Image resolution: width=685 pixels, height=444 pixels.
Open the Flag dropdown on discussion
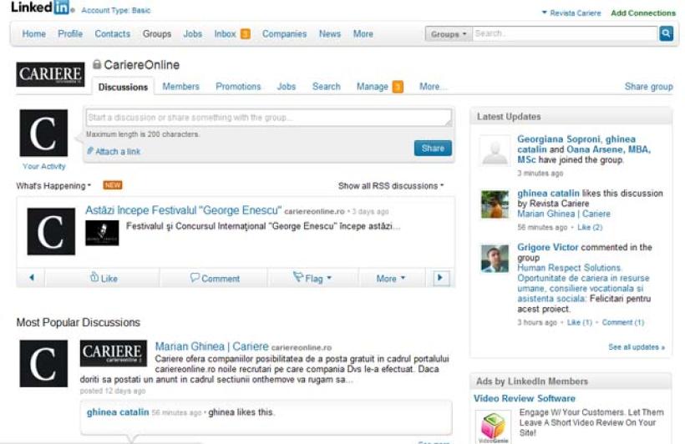pyautogui.click(x=312, y=279)
